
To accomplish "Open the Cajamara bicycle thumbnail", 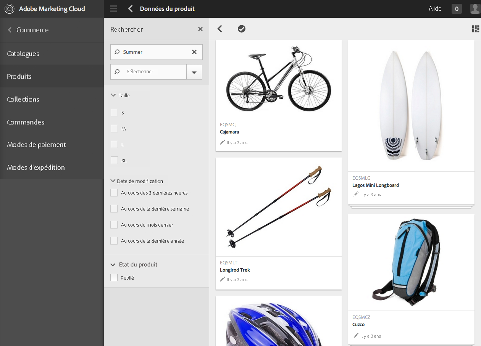I will coord(279,79).
